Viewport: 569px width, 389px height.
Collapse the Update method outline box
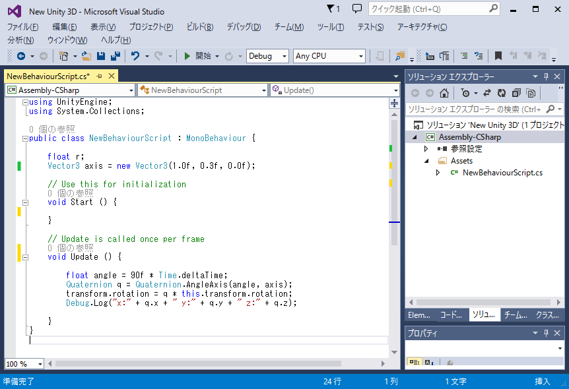point(25,257)
